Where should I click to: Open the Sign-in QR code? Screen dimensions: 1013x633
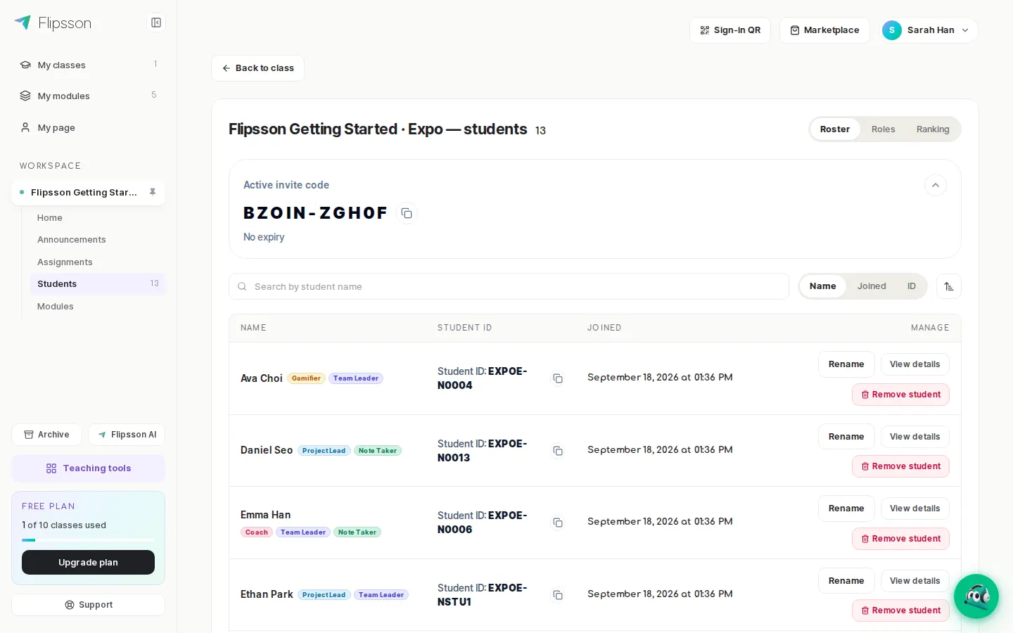(x=730, y=30)
